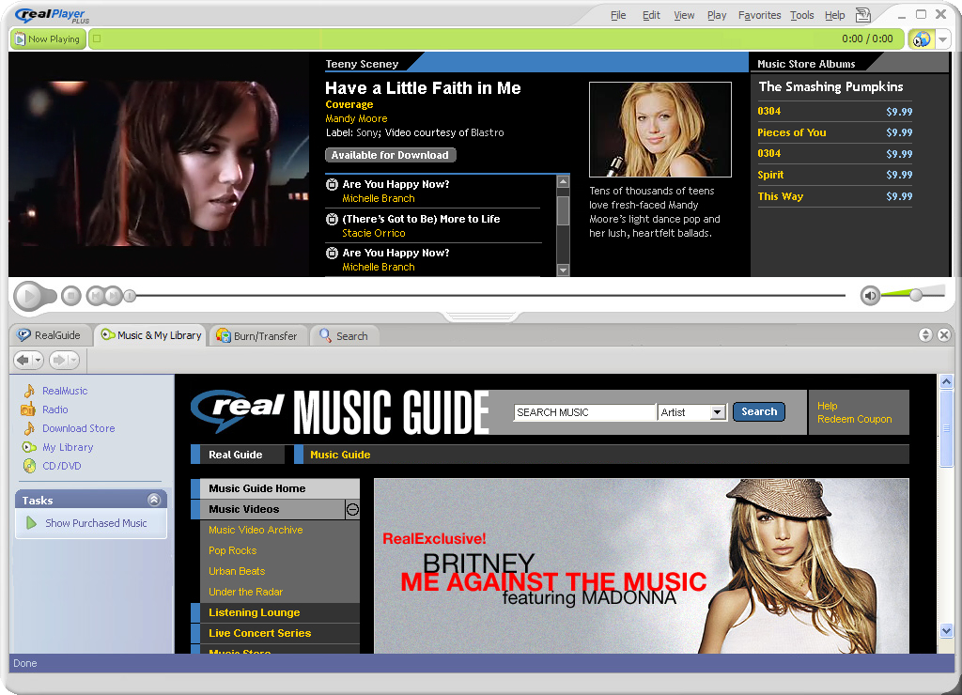The width and height of the screenshot is (962, 695).
Task: Click the volume slider handle
Action: click(x=915, y=295)
